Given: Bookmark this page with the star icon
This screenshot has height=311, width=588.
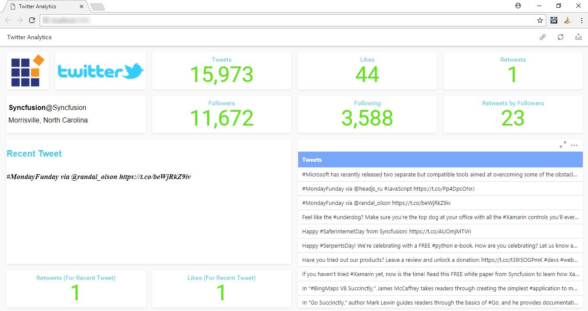Looking at the screenshot, I should [540, 20].
